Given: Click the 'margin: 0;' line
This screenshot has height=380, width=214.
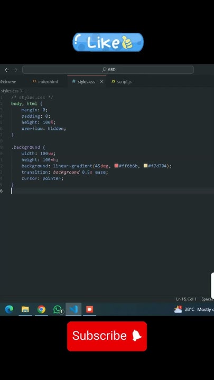Looking at the screenshot, I should point(34,110).
